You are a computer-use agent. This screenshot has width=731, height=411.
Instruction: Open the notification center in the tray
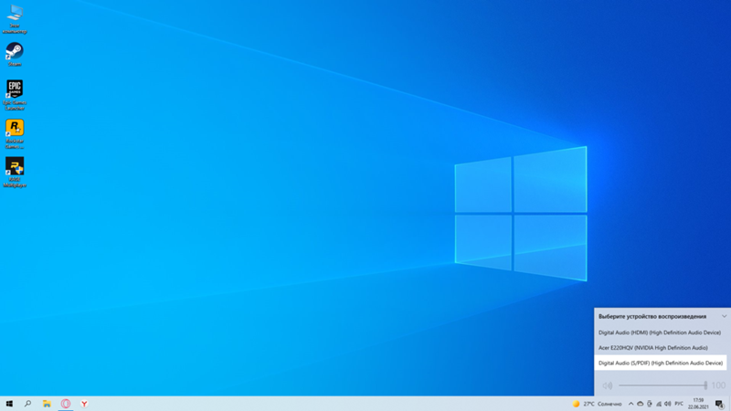tap(720, 404)
